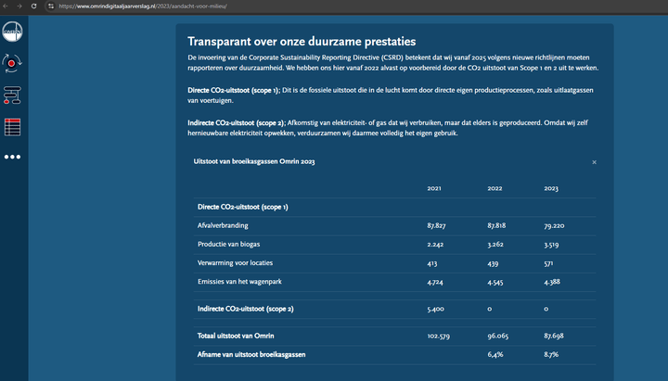Click the wagenpark 2021 value 4.724
This screenshot has height=381, width=668.
435,282
